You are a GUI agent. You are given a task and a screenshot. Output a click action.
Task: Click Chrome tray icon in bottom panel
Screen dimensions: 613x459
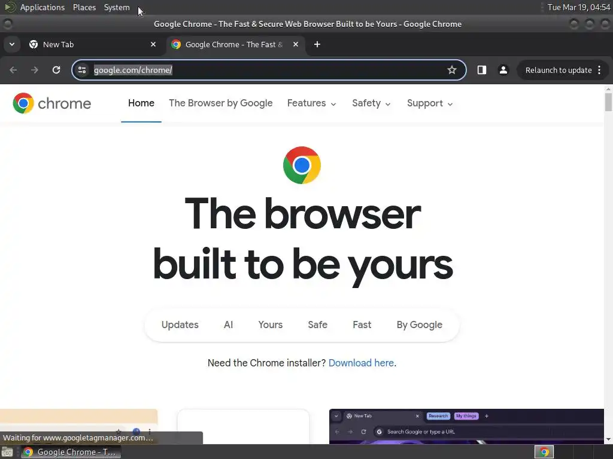pyautogui.click(x=544, y=452)
